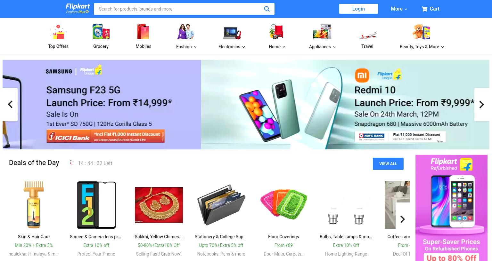The height and width of the screenshot is (261, 492).
Task: Show next banner with right arrow
Action: click(482, 105)
